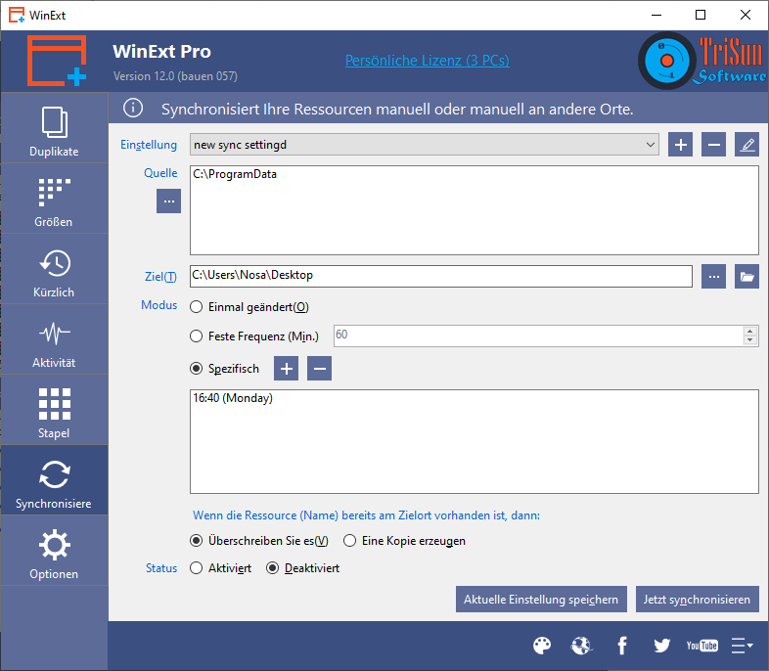The width and height of the screenshot is (769, 671).
Task: Set Status to Deaktiviert
Action: (x=302, y=568)
